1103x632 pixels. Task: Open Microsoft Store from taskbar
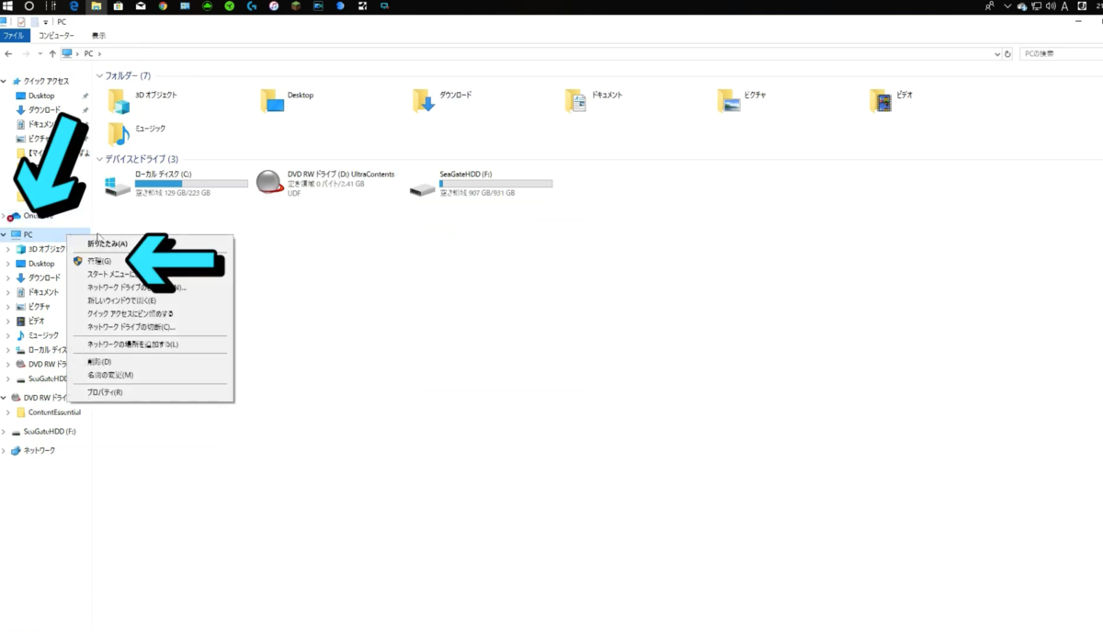(118, 6)
